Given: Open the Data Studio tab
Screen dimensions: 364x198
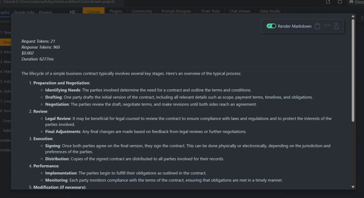Looking at the screenshot, I should click(270, 11).
